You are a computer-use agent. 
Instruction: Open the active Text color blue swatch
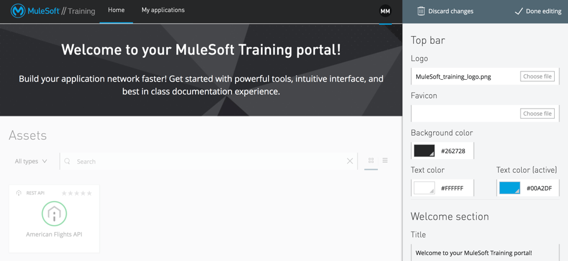510,188
